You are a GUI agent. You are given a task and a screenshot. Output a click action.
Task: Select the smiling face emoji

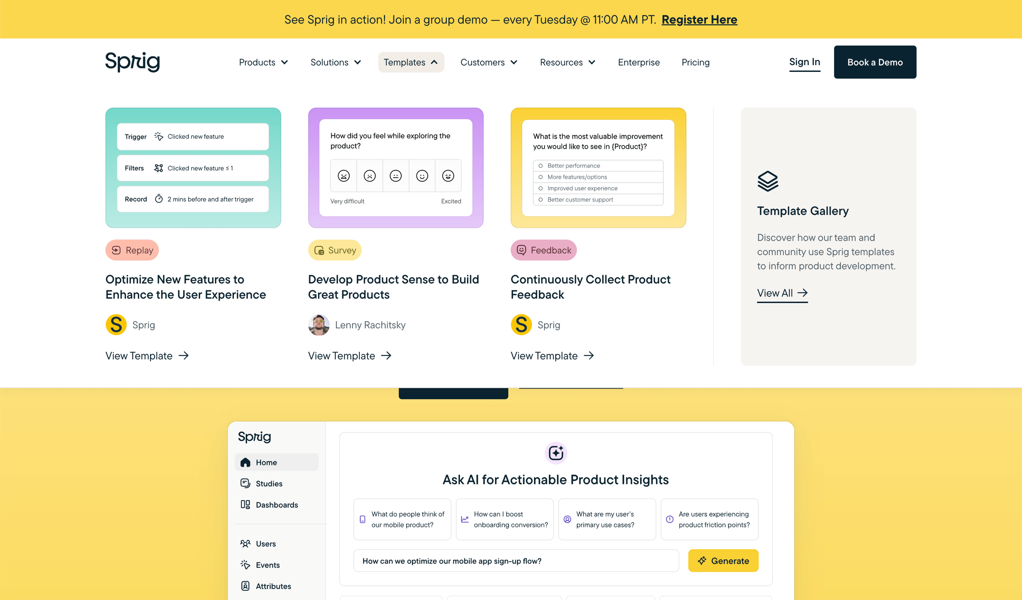422,176
